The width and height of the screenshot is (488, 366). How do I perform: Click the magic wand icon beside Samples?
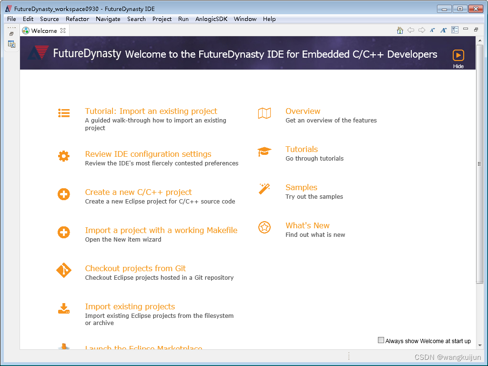264,189
